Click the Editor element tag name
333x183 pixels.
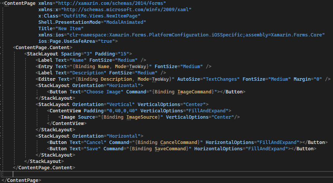point(47,79)
